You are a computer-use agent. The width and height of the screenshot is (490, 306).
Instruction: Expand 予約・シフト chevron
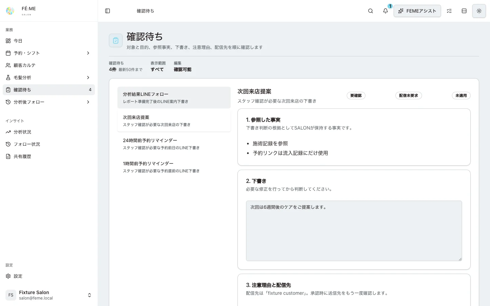click(x=88, y=53)
